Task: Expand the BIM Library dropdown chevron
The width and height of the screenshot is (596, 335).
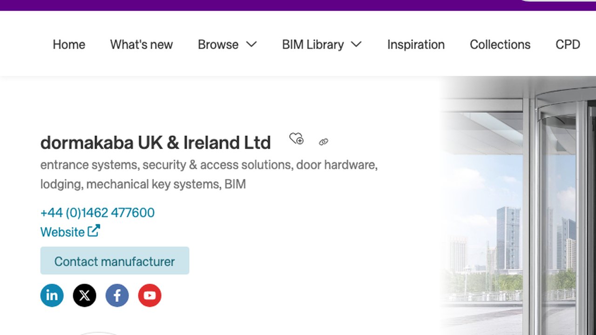Action: click(x=356, y=44)
